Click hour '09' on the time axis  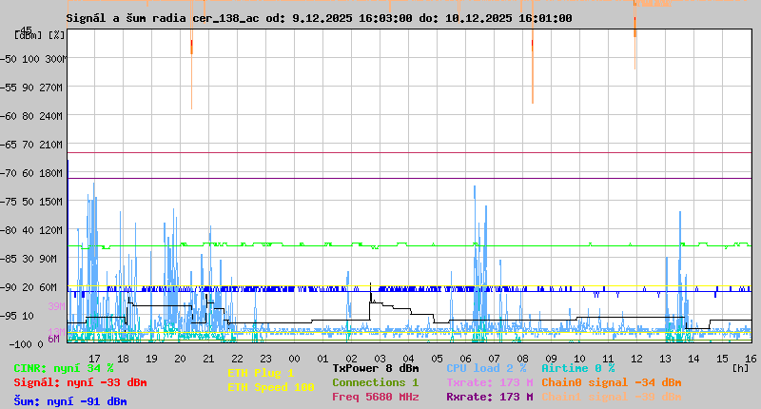pos(552,359)
